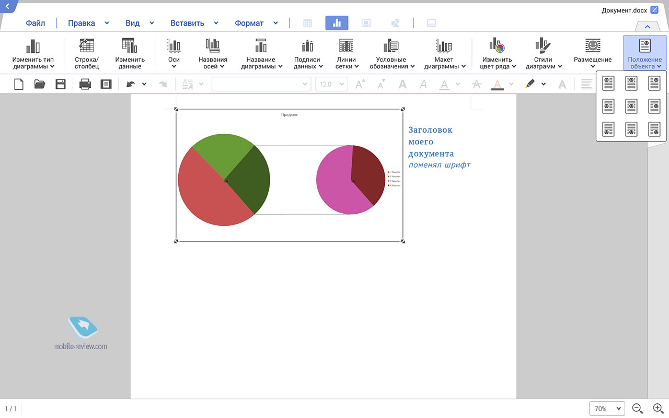Image resolution: width=669 pixels, height=418 pixels.
Task: Toggle bold text
Action: (402, 84)
